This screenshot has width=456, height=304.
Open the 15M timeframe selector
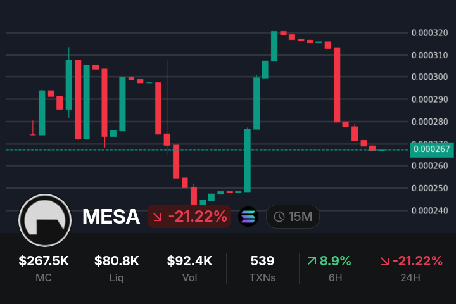click(x=293, y=217)
